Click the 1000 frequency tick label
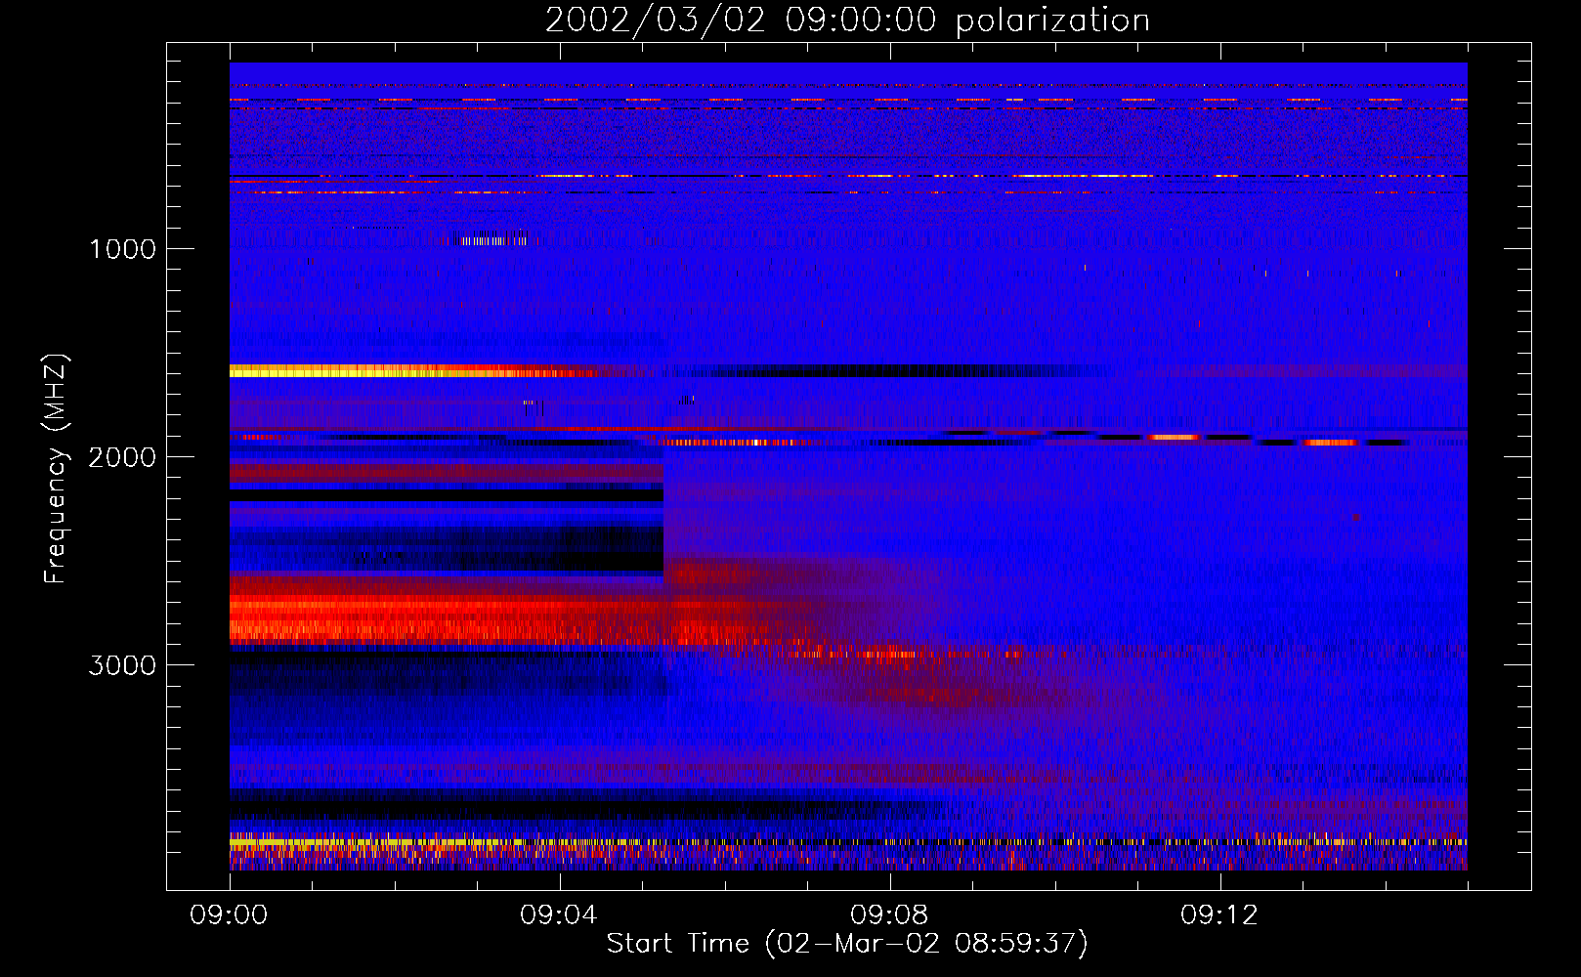Screen dimensions: 1581x977 (x=122, y=249)
